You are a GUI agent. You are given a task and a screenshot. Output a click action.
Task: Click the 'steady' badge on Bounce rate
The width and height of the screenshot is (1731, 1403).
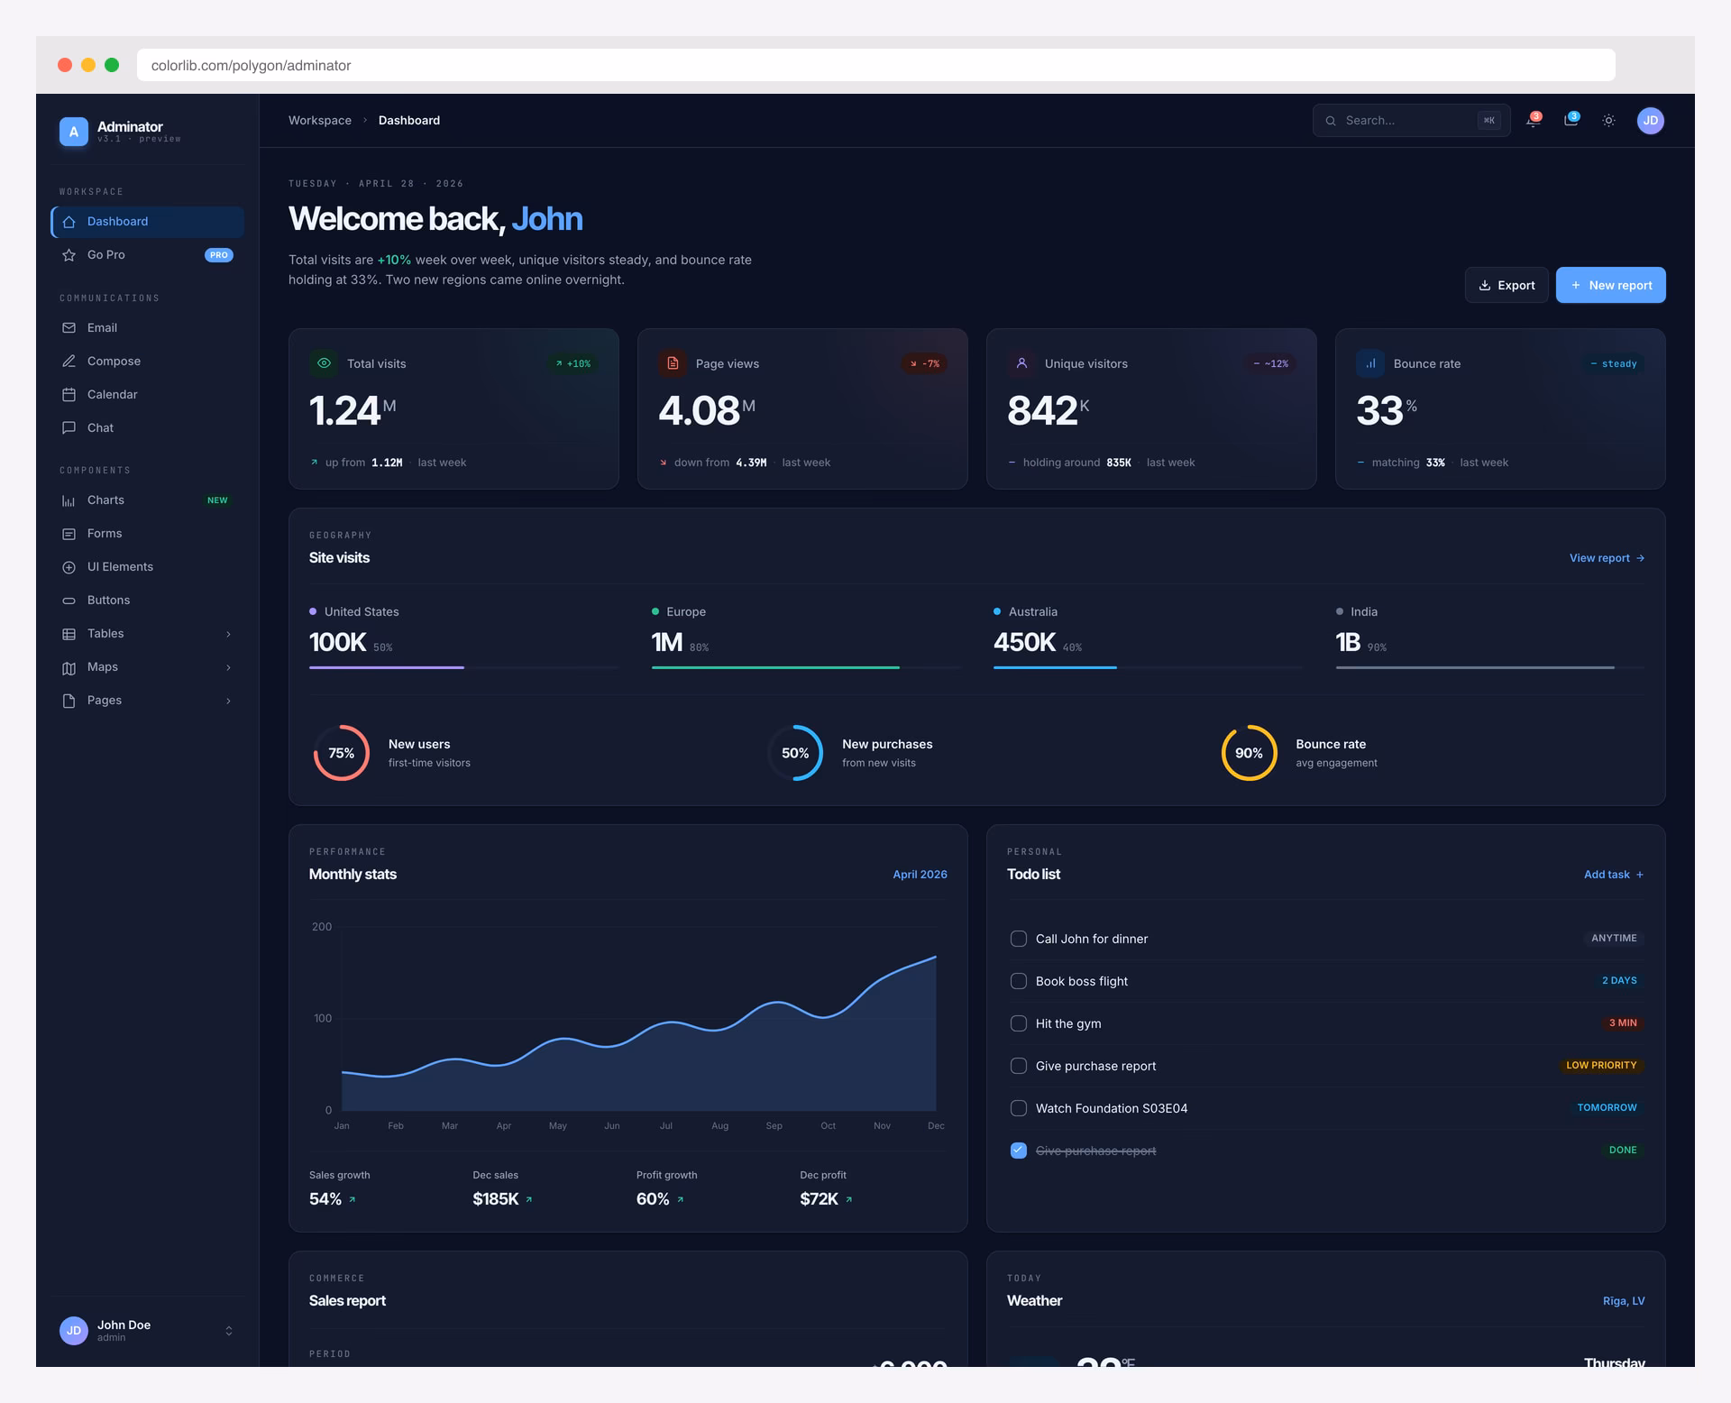point(1614,363)
